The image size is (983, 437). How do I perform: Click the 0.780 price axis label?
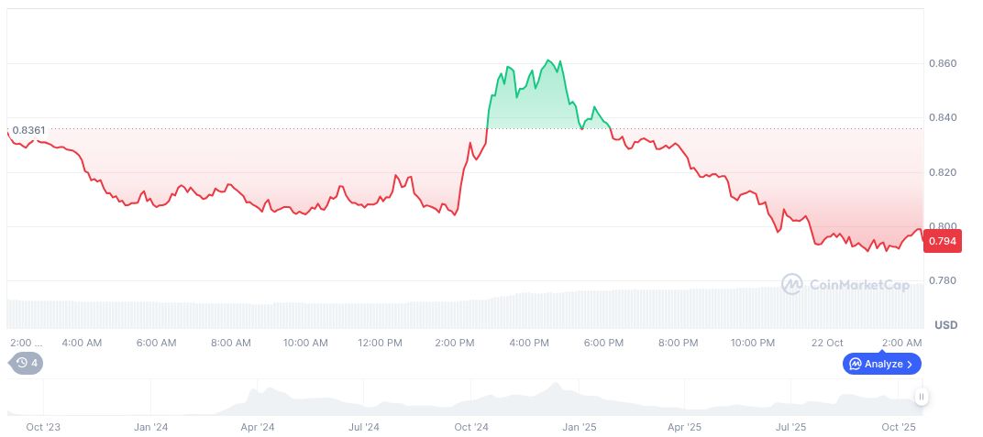[944, 280]
